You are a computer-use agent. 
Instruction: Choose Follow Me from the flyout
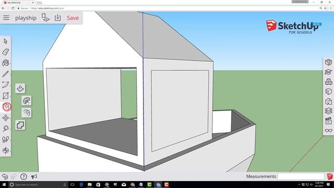tap(27, 101)
